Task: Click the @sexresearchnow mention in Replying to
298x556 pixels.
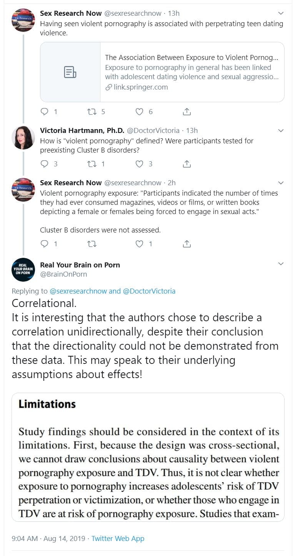Action: coord(78,291)
